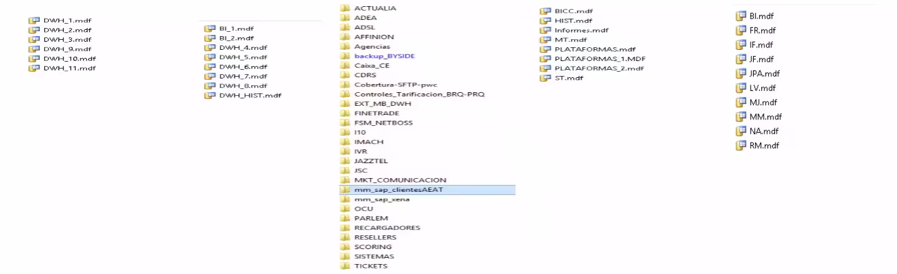
Task: Click the Agencias folder name
Action: [x=372, y=47]
